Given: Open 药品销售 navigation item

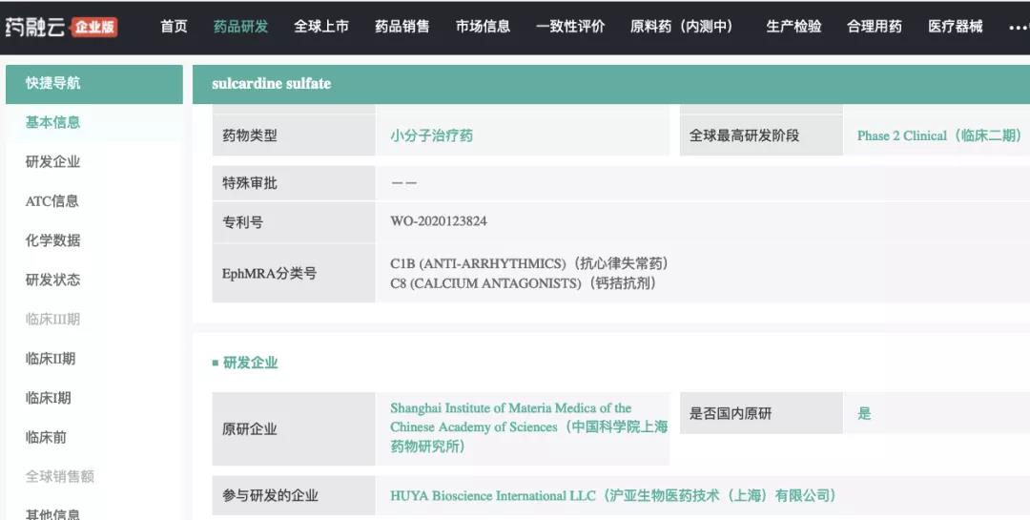Looking at the screenshot, I should pos(402,27).
